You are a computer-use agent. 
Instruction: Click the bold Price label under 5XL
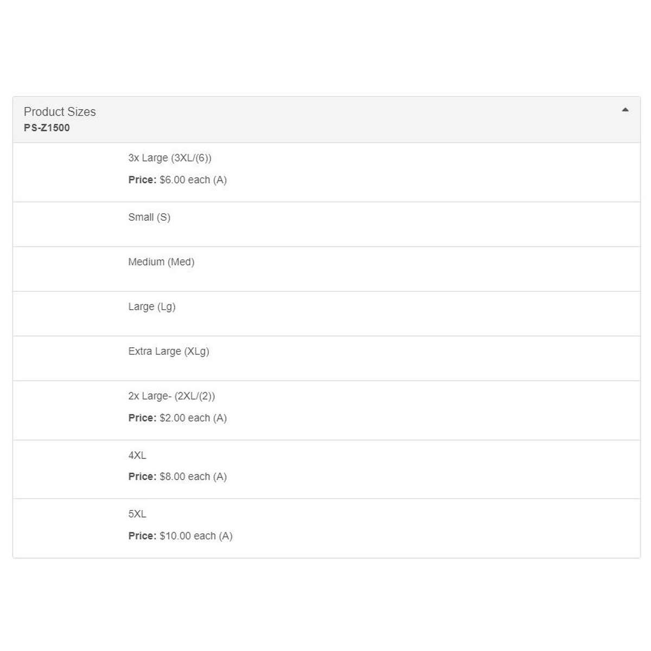(142, 536)
